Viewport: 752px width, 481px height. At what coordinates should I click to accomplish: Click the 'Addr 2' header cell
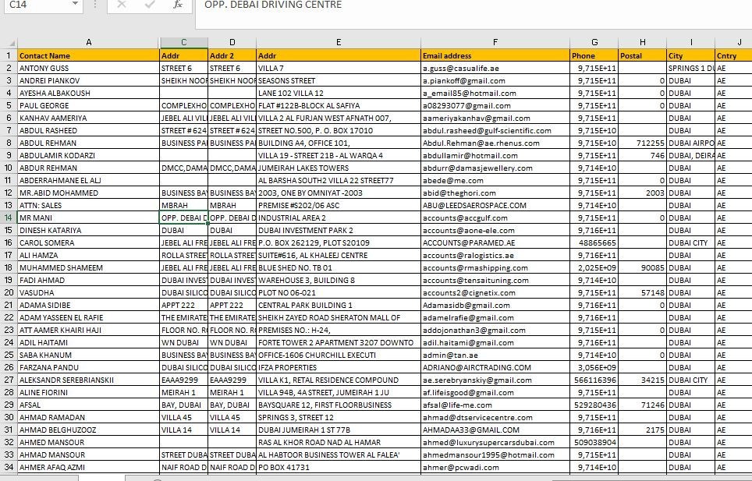pos(232,55)
